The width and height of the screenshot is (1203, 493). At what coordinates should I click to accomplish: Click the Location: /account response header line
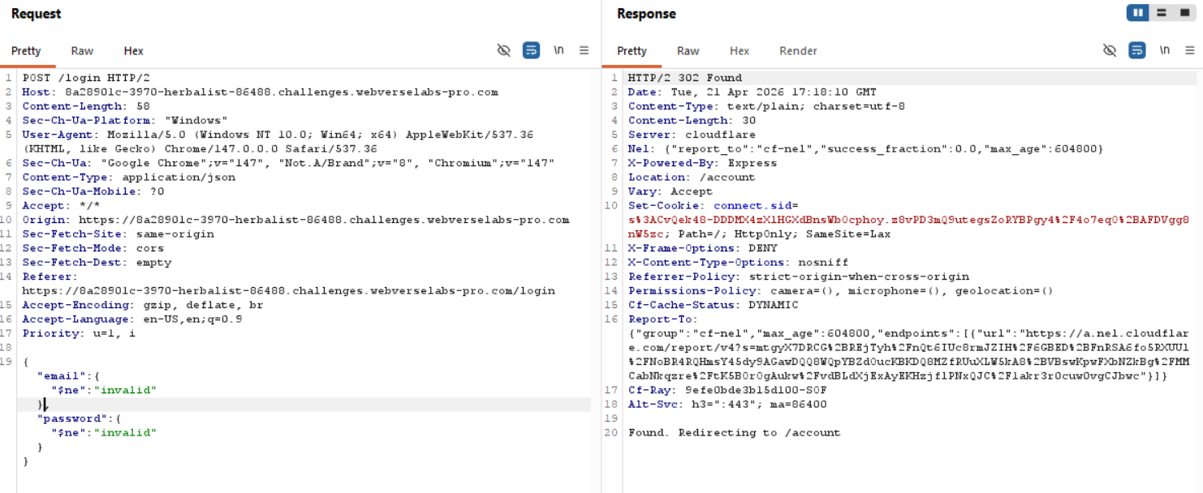(x=680, y=178)
